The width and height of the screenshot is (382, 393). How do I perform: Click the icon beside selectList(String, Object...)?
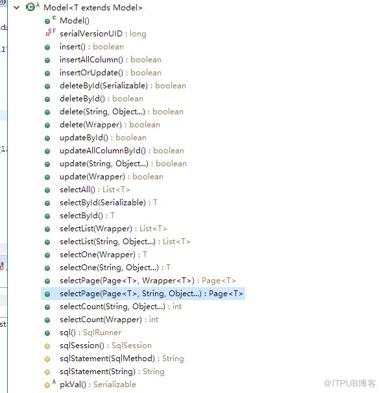tap(47, 242)
